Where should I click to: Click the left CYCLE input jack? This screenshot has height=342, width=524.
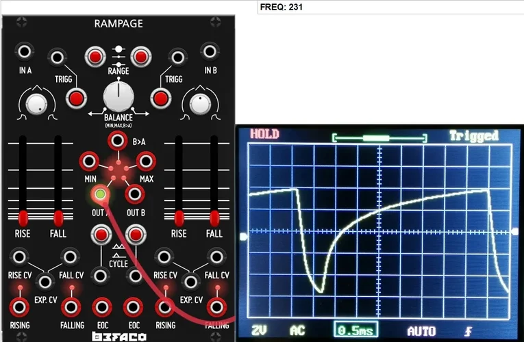(x=101, y=276)
